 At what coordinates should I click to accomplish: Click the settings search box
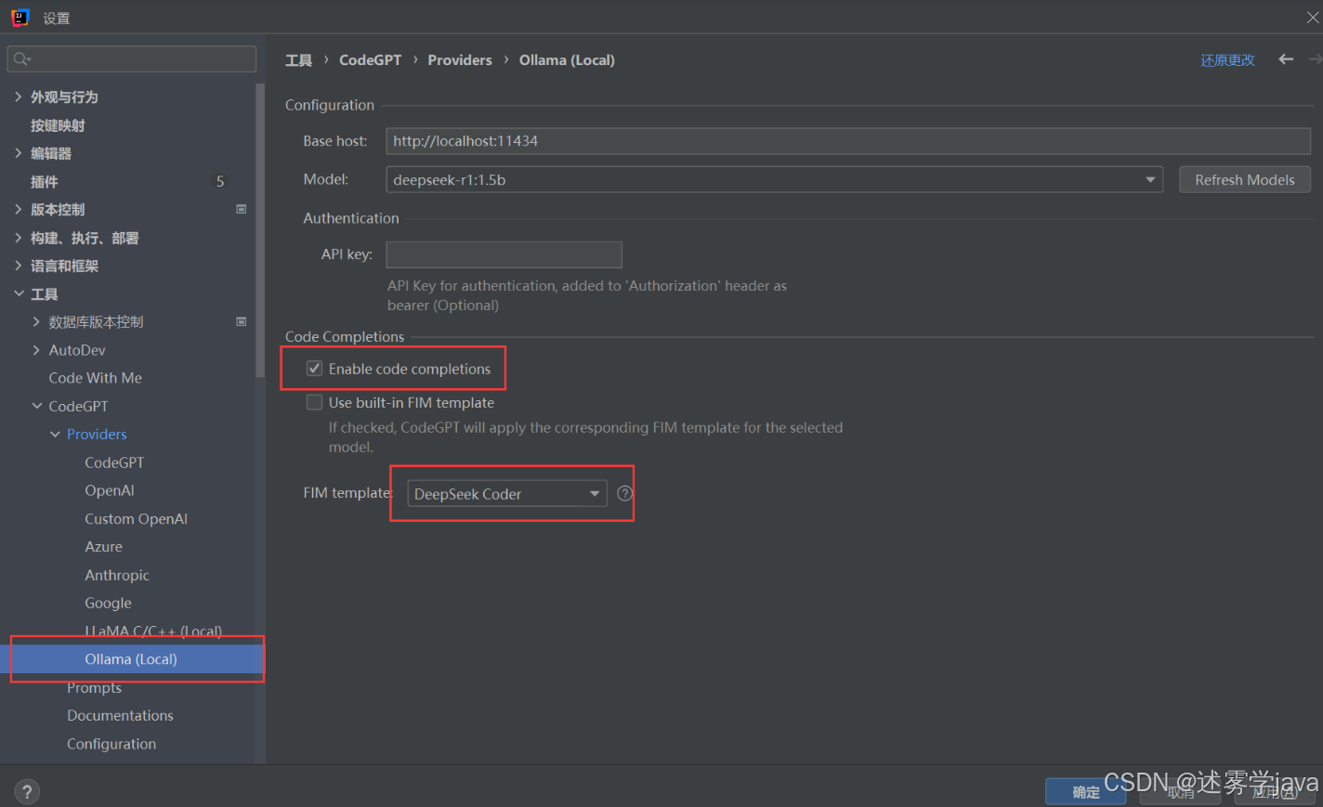[132, 59]
